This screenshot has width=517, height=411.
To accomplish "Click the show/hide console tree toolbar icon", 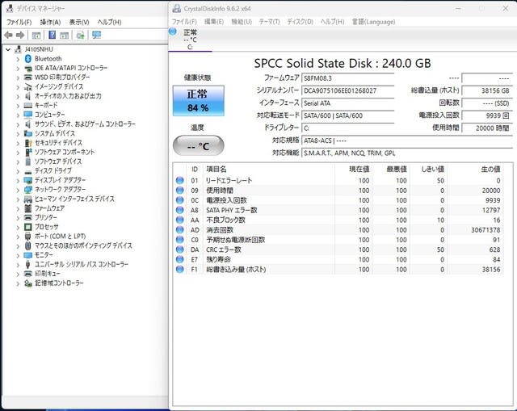I will 36,35.
